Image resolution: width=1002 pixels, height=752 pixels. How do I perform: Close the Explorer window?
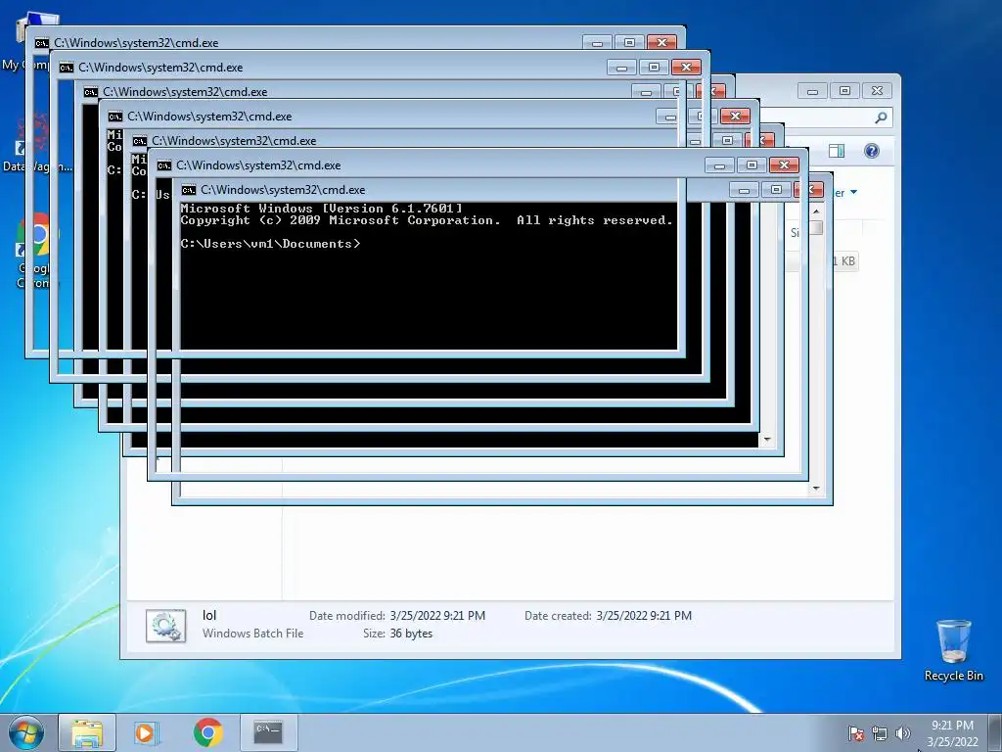(x=878, y=91)
